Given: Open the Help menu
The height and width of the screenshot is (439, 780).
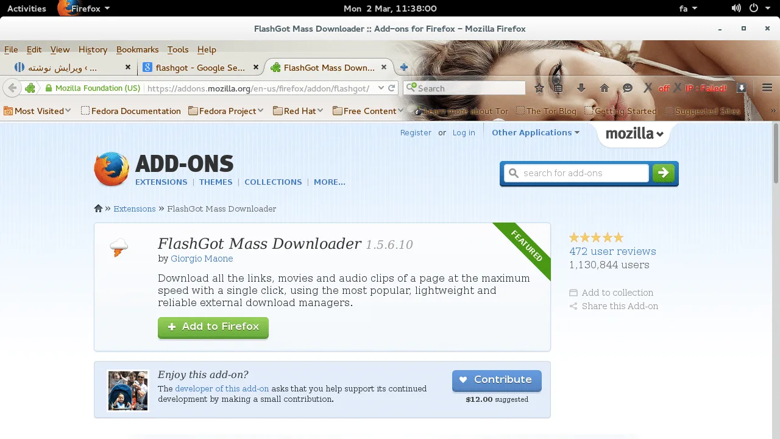Looking at the screenshot, I should pyautogui.click(x=207, y=49).
